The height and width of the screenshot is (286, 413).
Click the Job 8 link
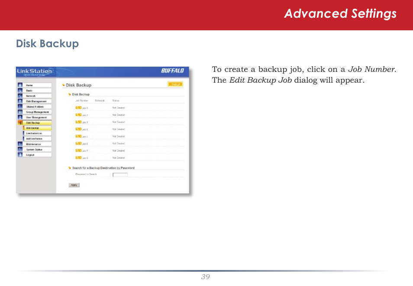[85, 158]
